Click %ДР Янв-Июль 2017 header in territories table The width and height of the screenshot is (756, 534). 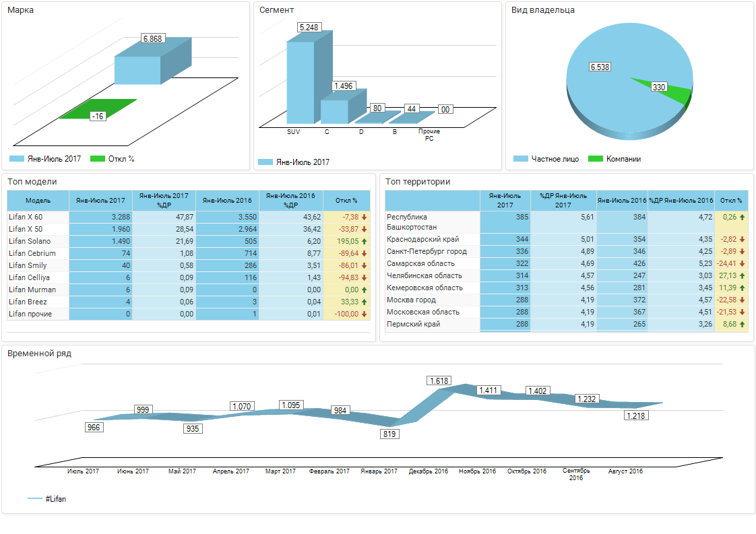click(563, 201)
